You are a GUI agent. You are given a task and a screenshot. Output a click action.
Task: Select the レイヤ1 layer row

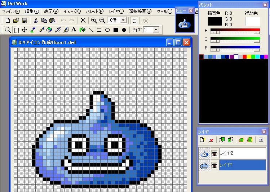[243, 165]
